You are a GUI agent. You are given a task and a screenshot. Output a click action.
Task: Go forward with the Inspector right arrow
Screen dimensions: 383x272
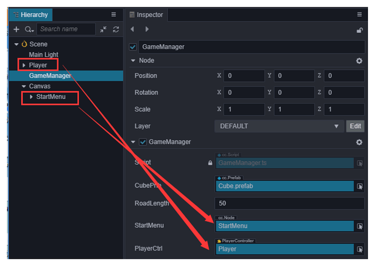tap(147, 29)
